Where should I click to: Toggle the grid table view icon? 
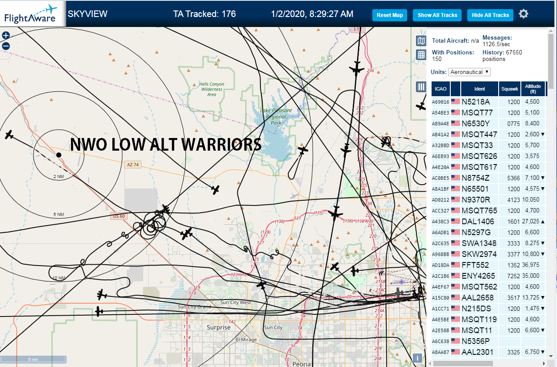(x=421, y=54)
